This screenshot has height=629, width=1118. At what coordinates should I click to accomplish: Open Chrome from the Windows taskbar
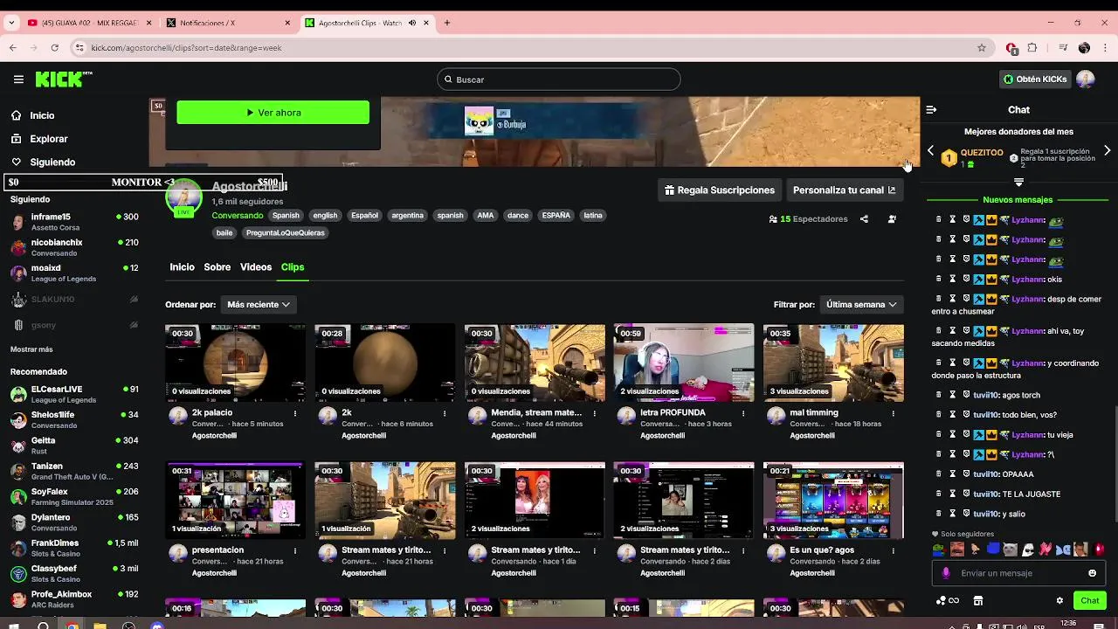pyautogui.click(x=72, y=626)
